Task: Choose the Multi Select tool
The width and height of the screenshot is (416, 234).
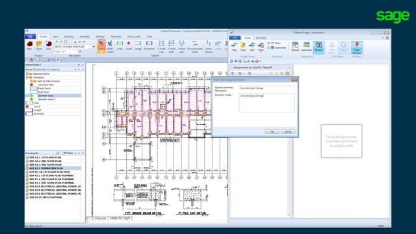Action: click(110, 47)
